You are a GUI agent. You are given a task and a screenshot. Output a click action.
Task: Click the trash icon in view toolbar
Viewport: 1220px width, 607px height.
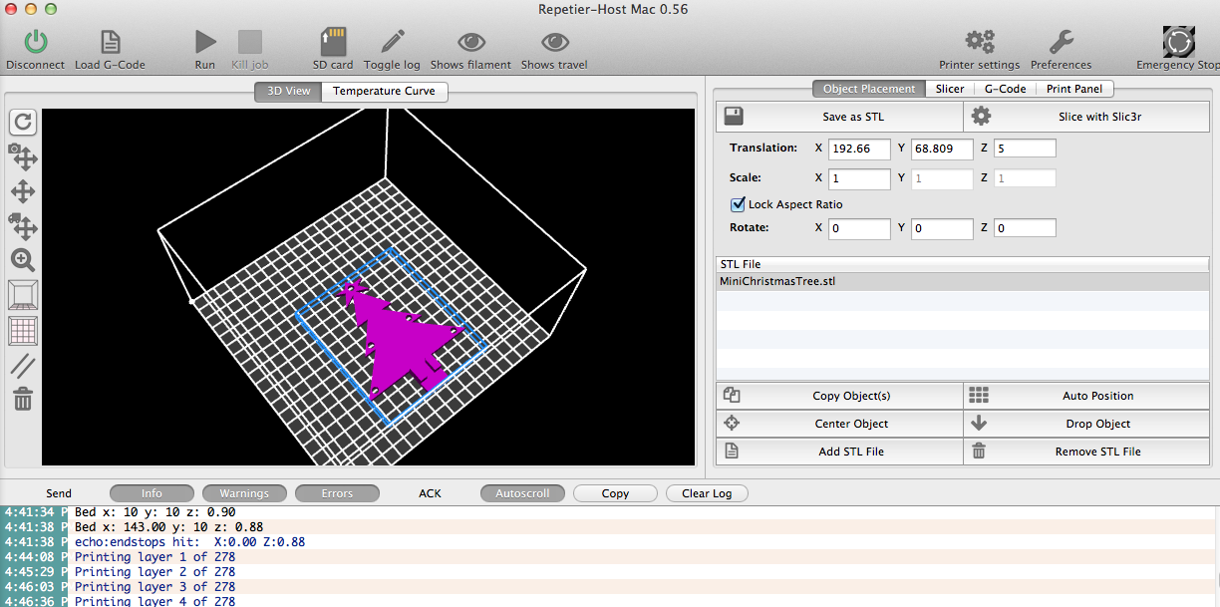23,400
